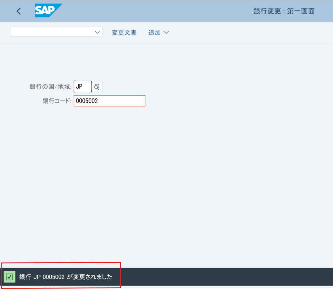333x289 pixels.
Task: Click the 銀行の国/地域 label
Action: [50, 87]
